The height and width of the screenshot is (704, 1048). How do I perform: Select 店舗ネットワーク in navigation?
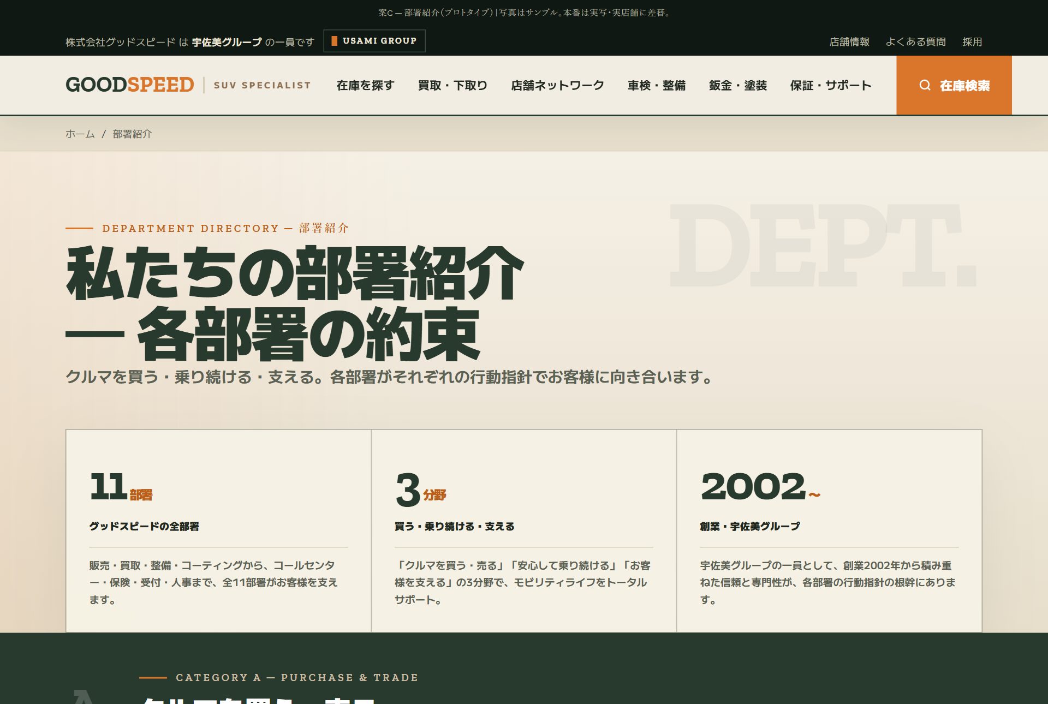pyautogui.click(x=557, y=85)
